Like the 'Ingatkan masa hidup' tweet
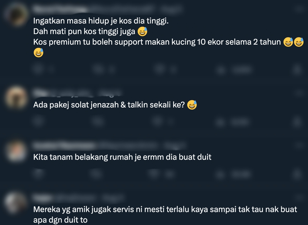The width and height of the screenshot is (308, 225). pos(159,69)
